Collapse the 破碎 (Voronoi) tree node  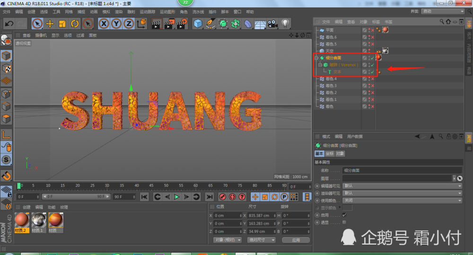(x=320, y=65)
